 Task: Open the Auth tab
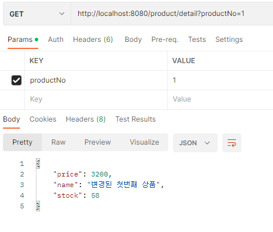point(56,40)
